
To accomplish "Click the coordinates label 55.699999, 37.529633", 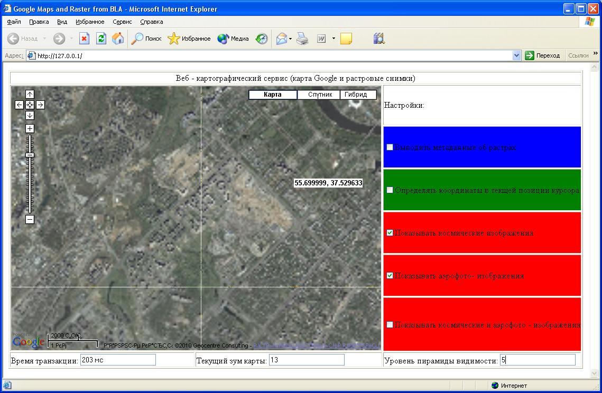I will point(328,183).
